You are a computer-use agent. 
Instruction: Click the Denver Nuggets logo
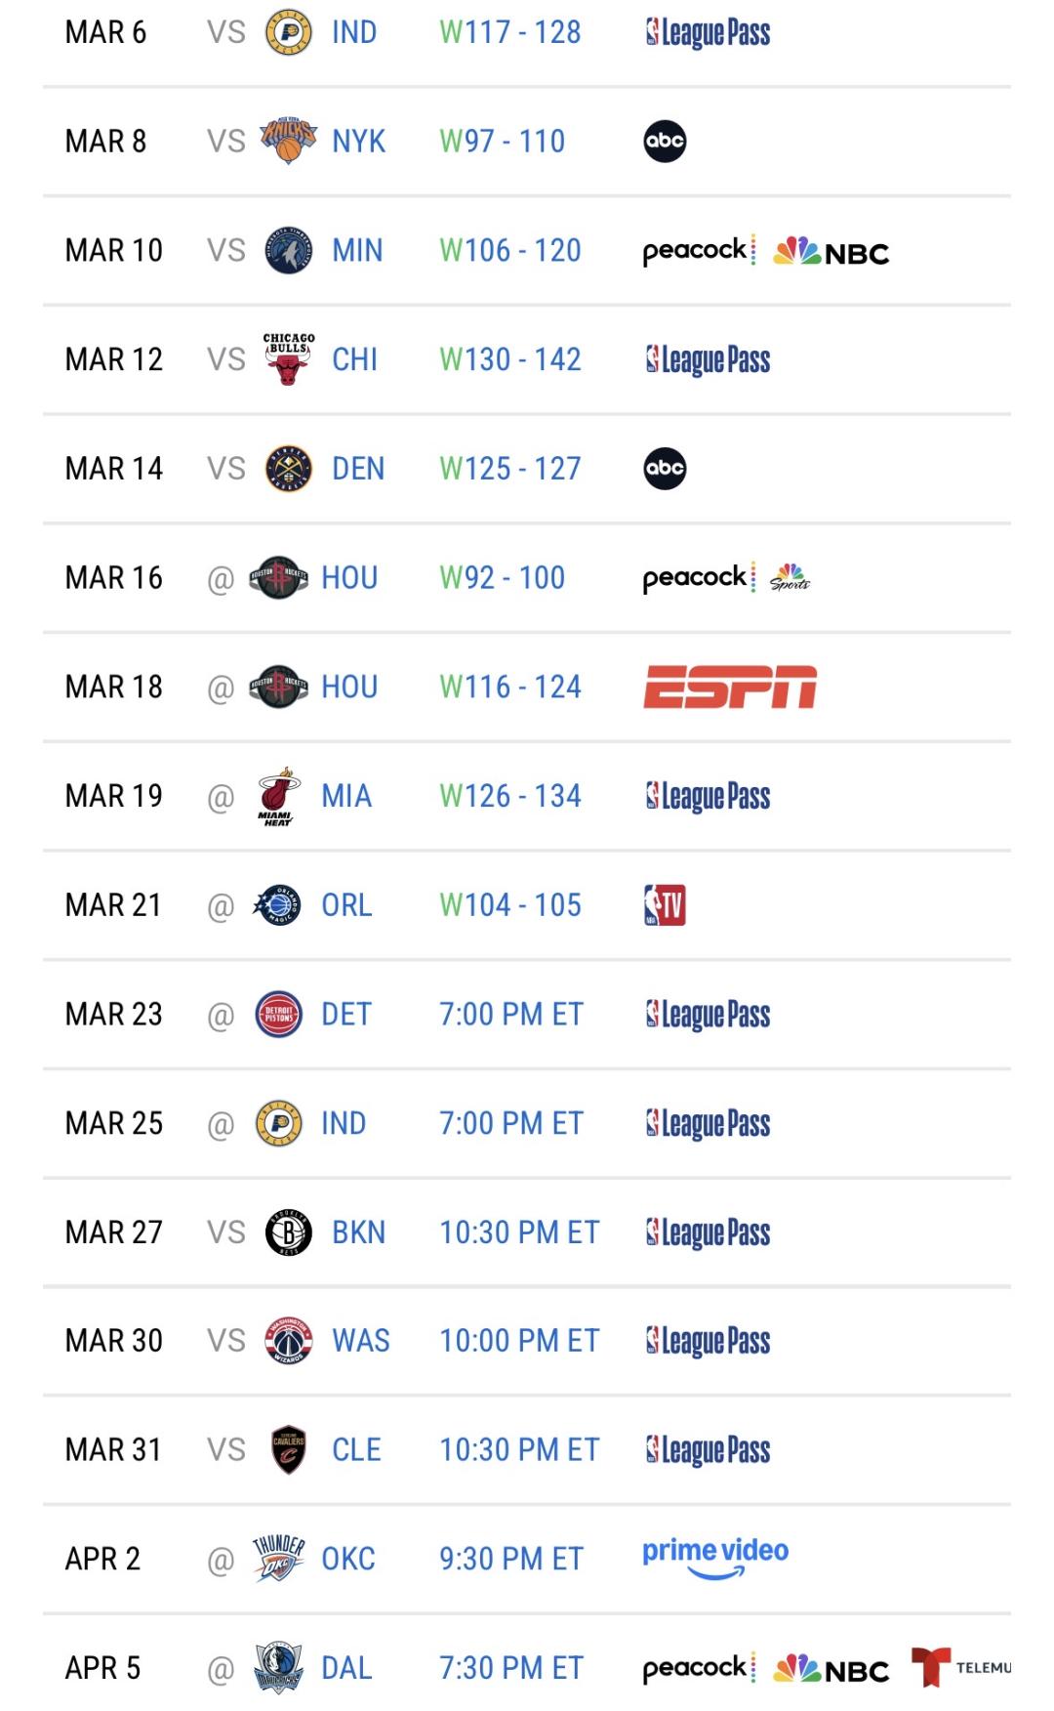coord(288,469)
